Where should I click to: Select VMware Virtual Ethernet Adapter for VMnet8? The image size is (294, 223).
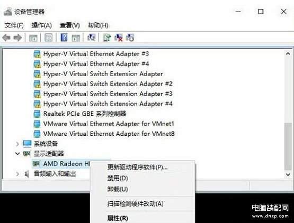(109, 134)
